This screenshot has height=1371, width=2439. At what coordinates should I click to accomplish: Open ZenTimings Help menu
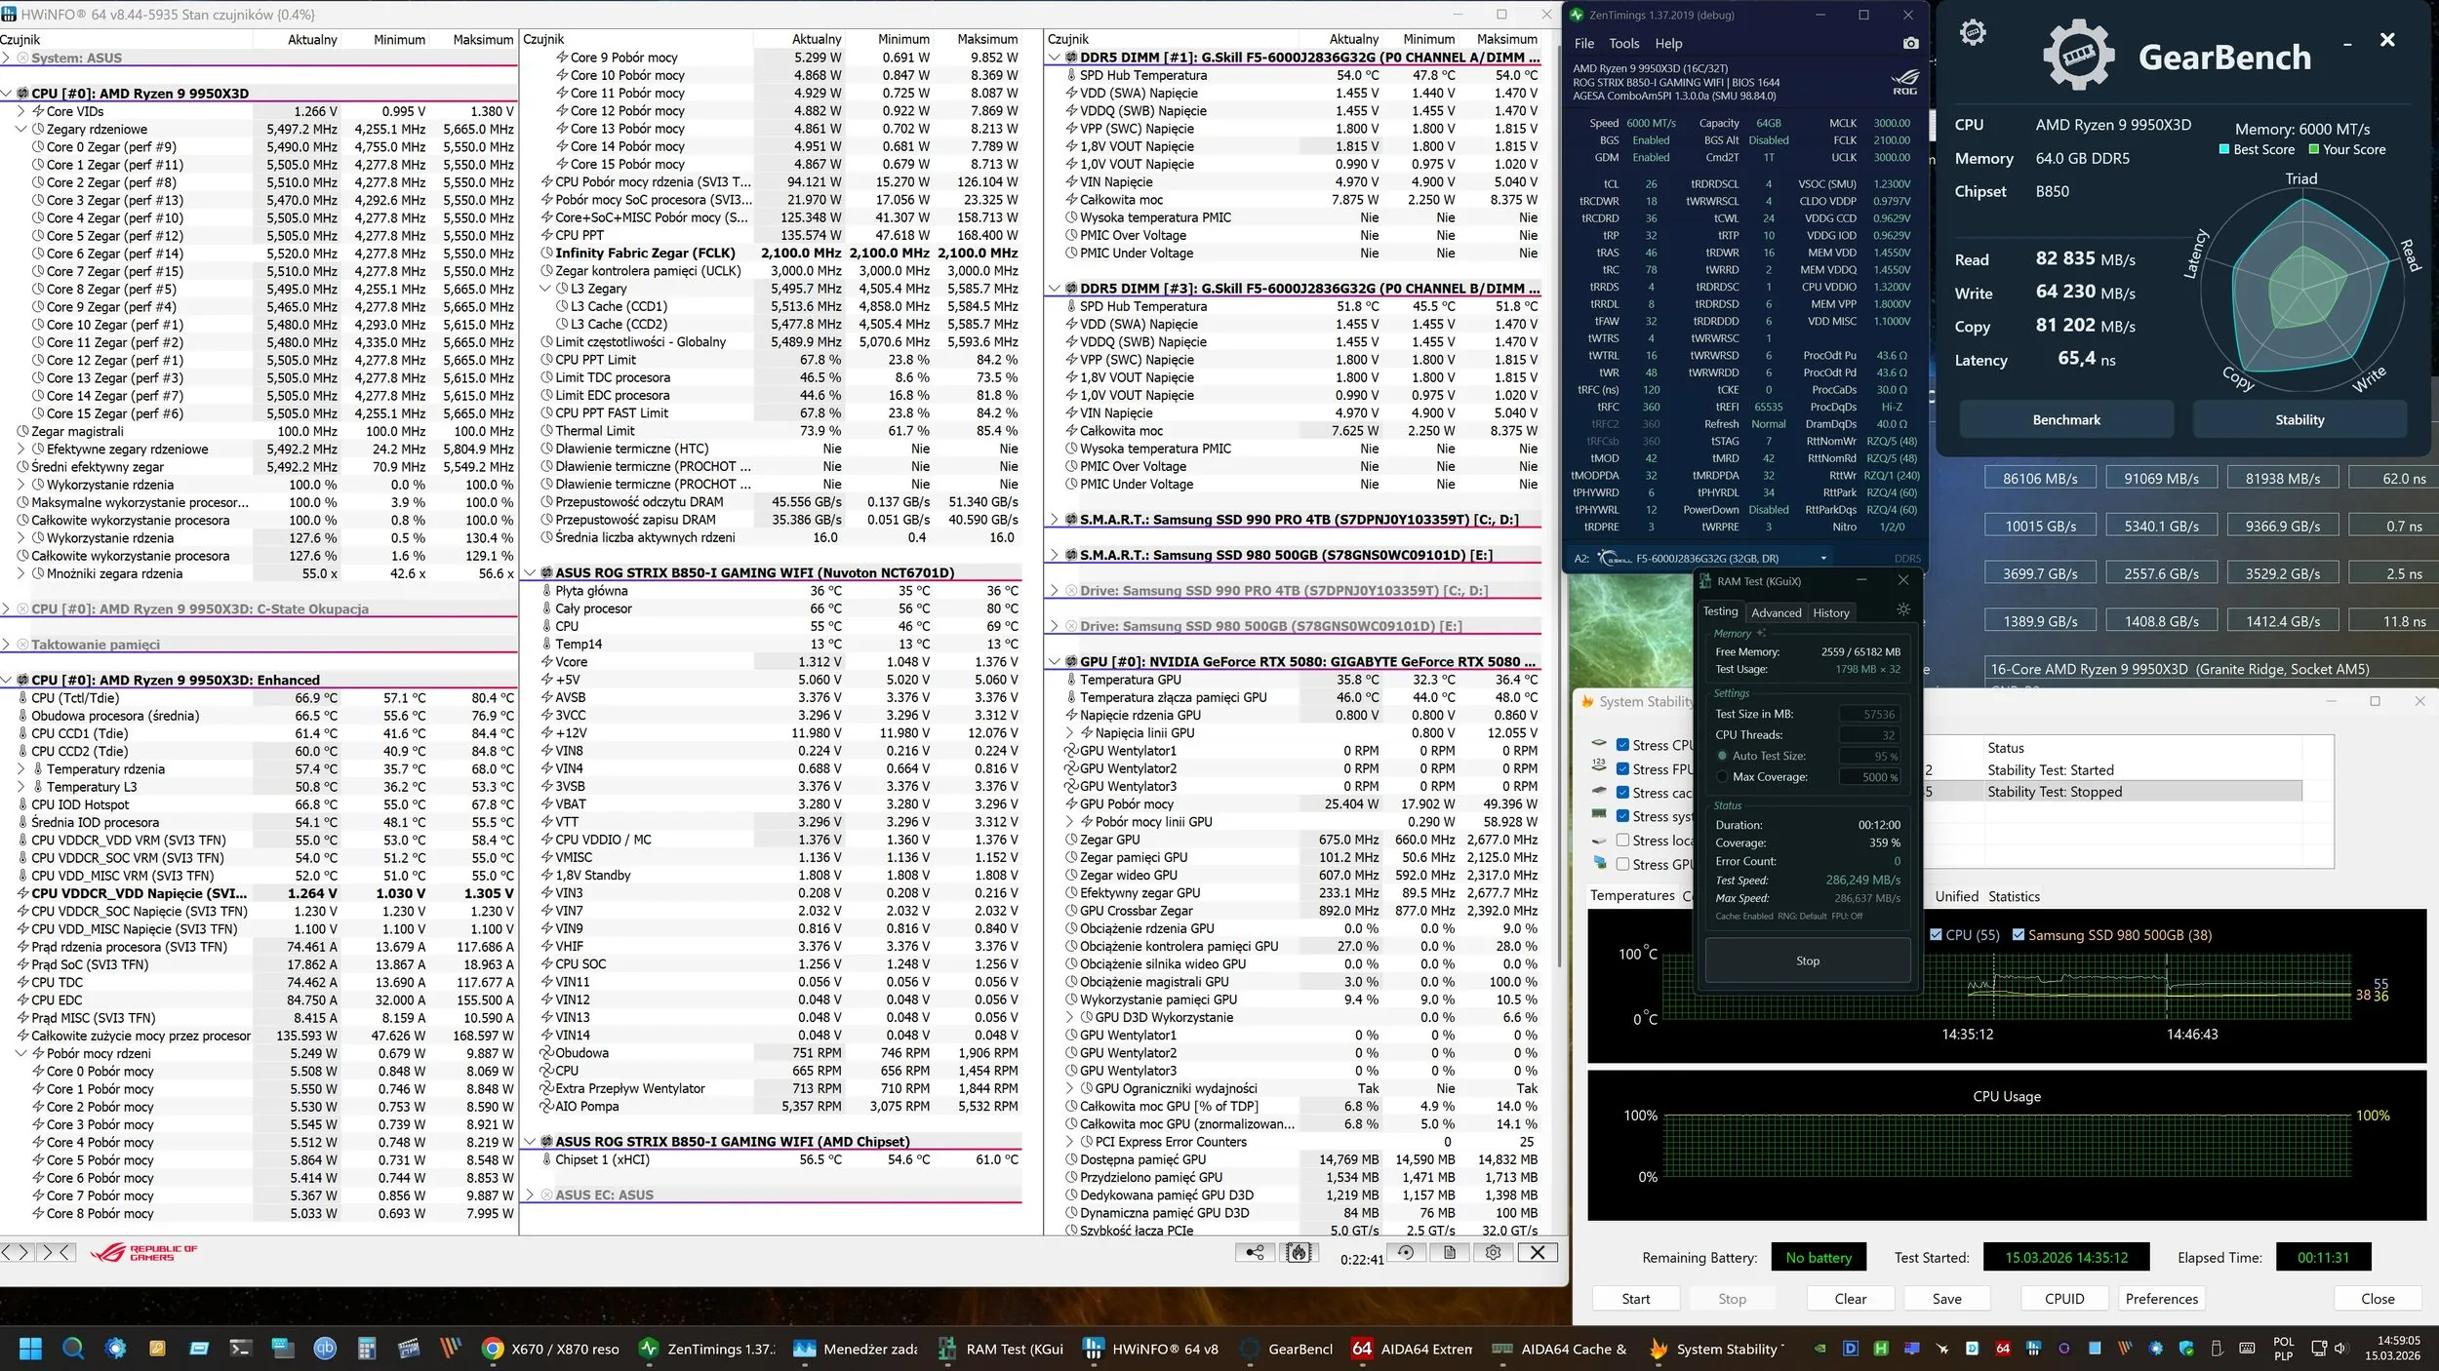(x=1668, y=43)
